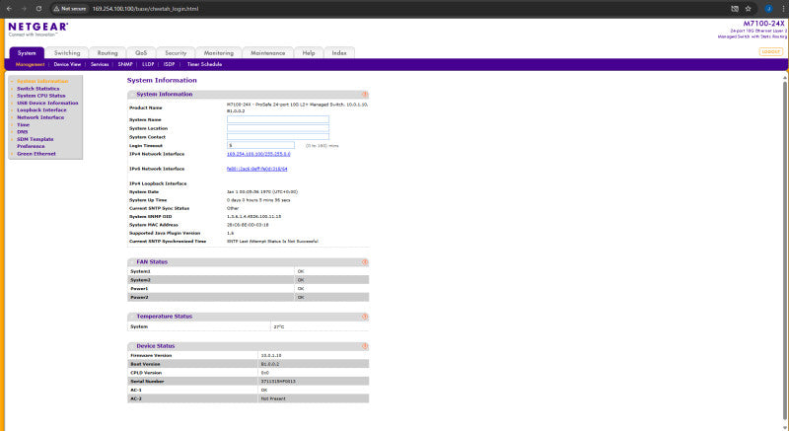The height and width of the screenshot is (431, 789).
Task: Select Management in the submenu bar
Action: (31, 64)
